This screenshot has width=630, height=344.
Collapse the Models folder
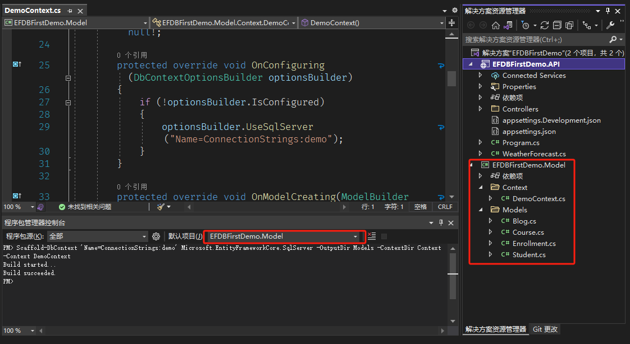click(x=481, y=210)
